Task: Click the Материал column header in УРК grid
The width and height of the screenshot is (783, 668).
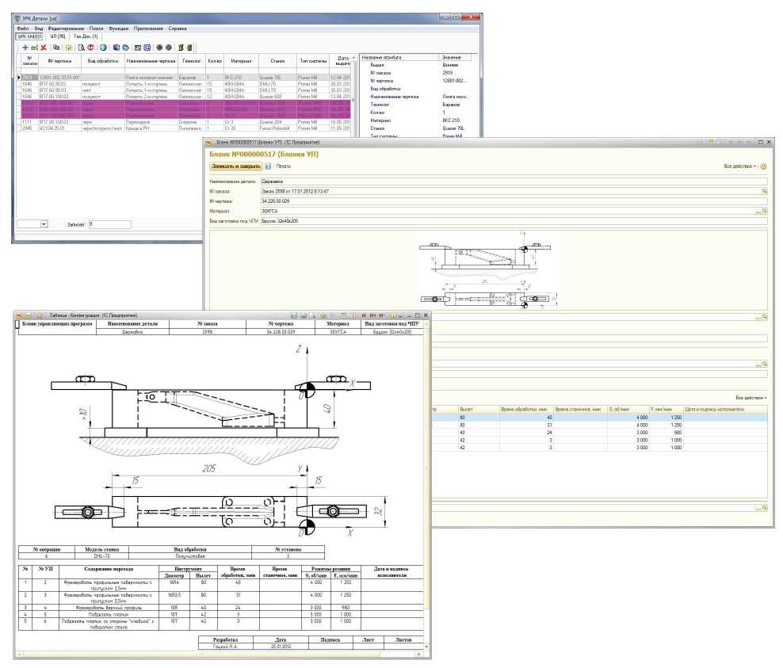Action: point(241,59)
